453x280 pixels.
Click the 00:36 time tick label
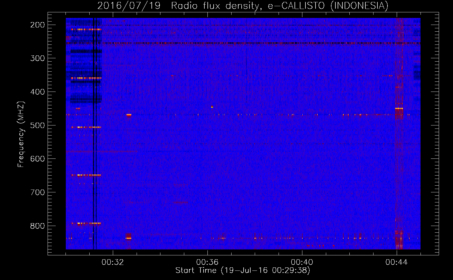click(207, 262)
